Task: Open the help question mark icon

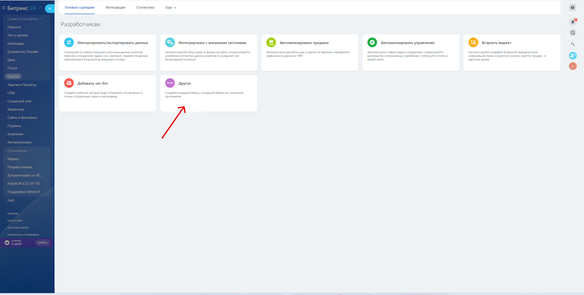Action: tap(573, 8)
